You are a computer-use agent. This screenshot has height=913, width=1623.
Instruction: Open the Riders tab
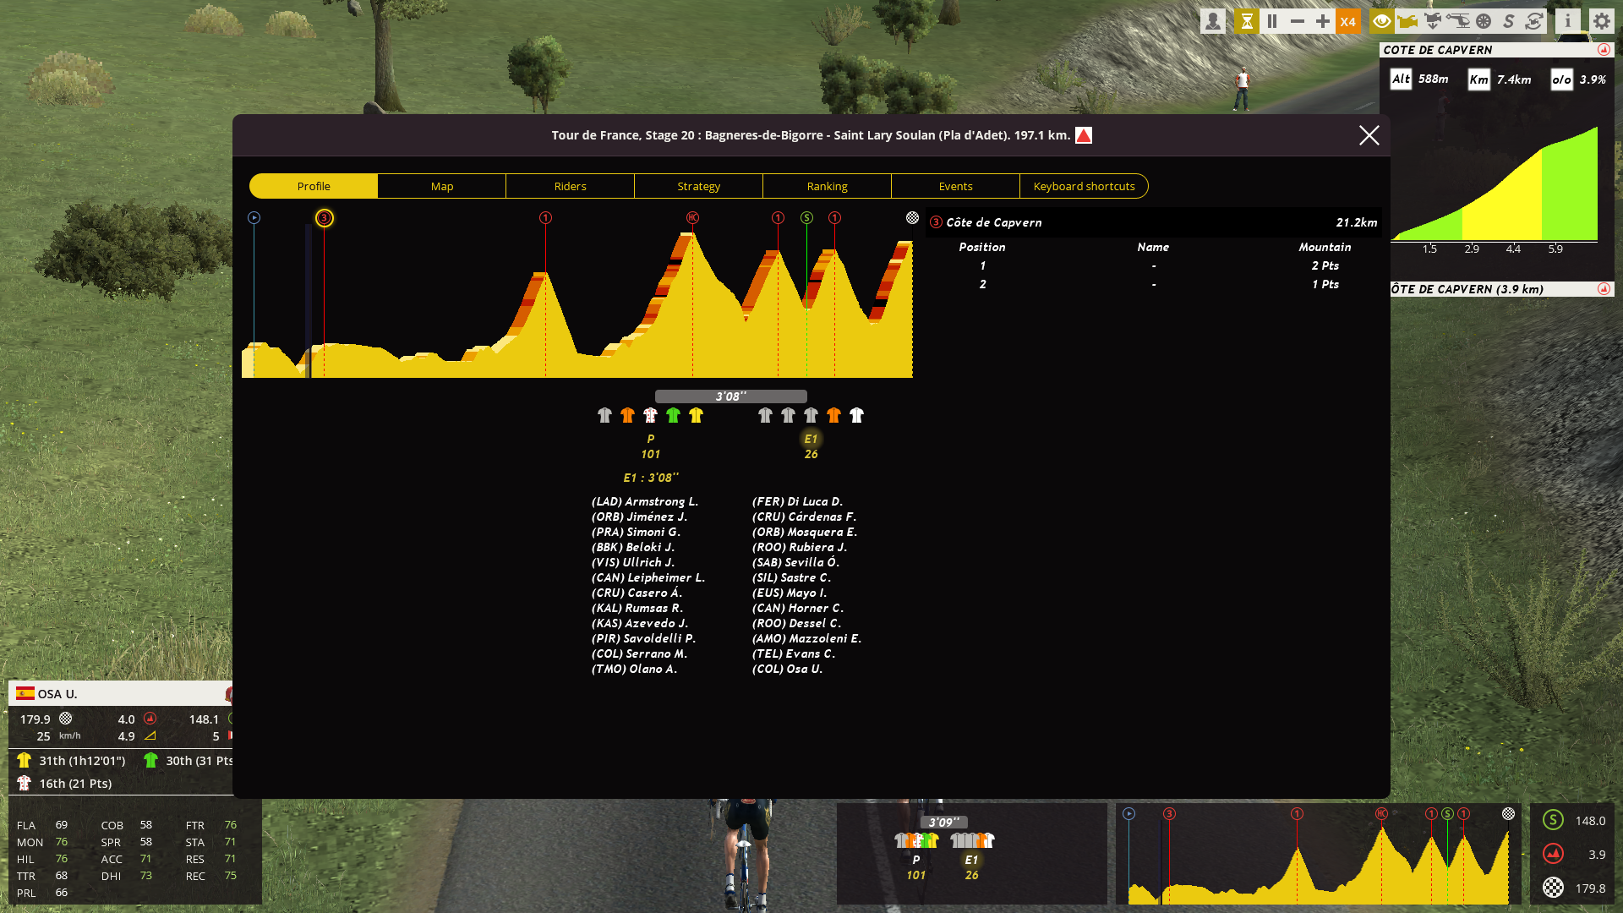(x=571, y=186)
